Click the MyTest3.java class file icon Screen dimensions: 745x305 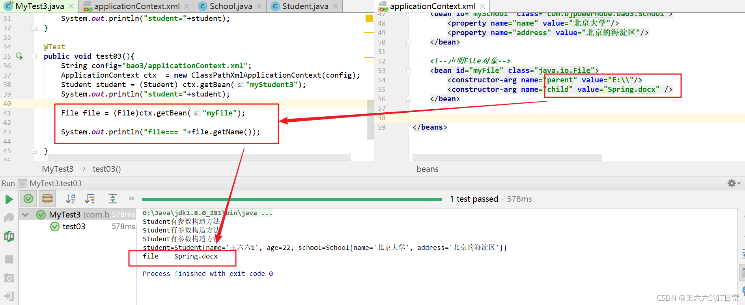[x=9, y=6]
